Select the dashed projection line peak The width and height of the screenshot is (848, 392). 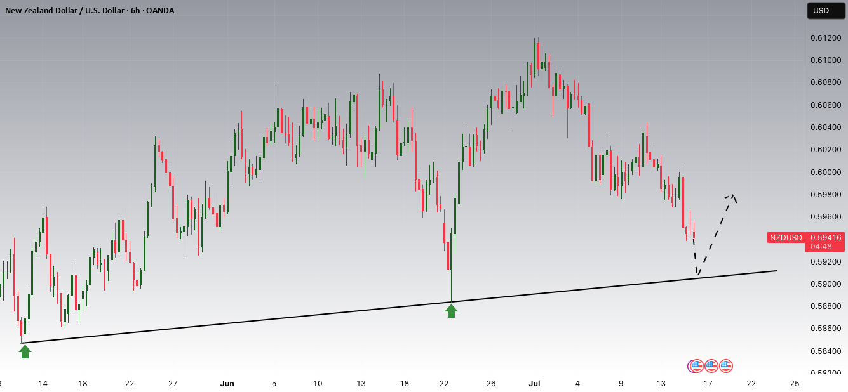click(733, 195)
